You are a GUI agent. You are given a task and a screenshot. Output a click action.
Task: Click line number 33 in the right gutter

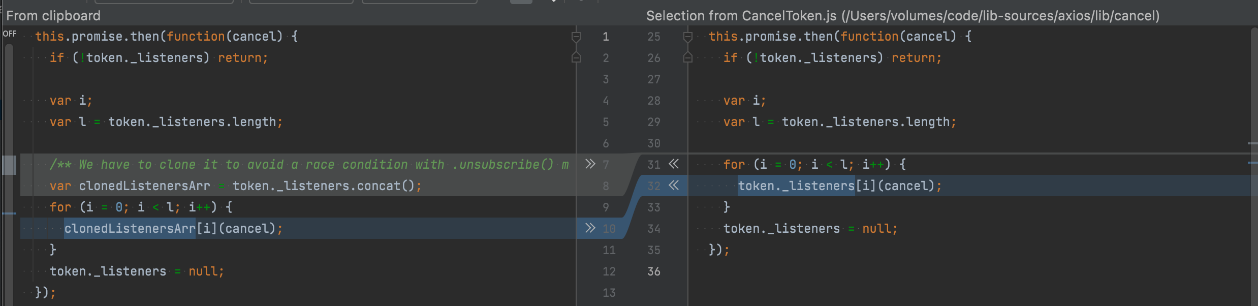click(x=654, y=207)
